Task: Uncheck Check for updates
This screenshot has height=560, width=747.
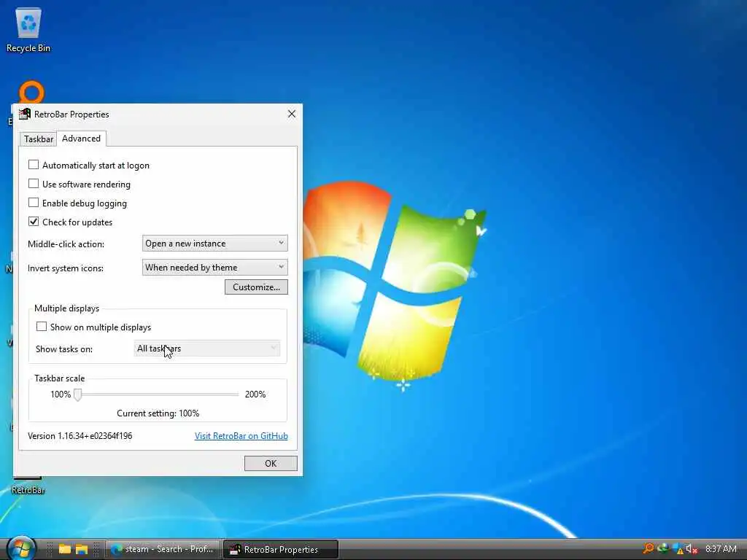Action: (x=34, y=222)
